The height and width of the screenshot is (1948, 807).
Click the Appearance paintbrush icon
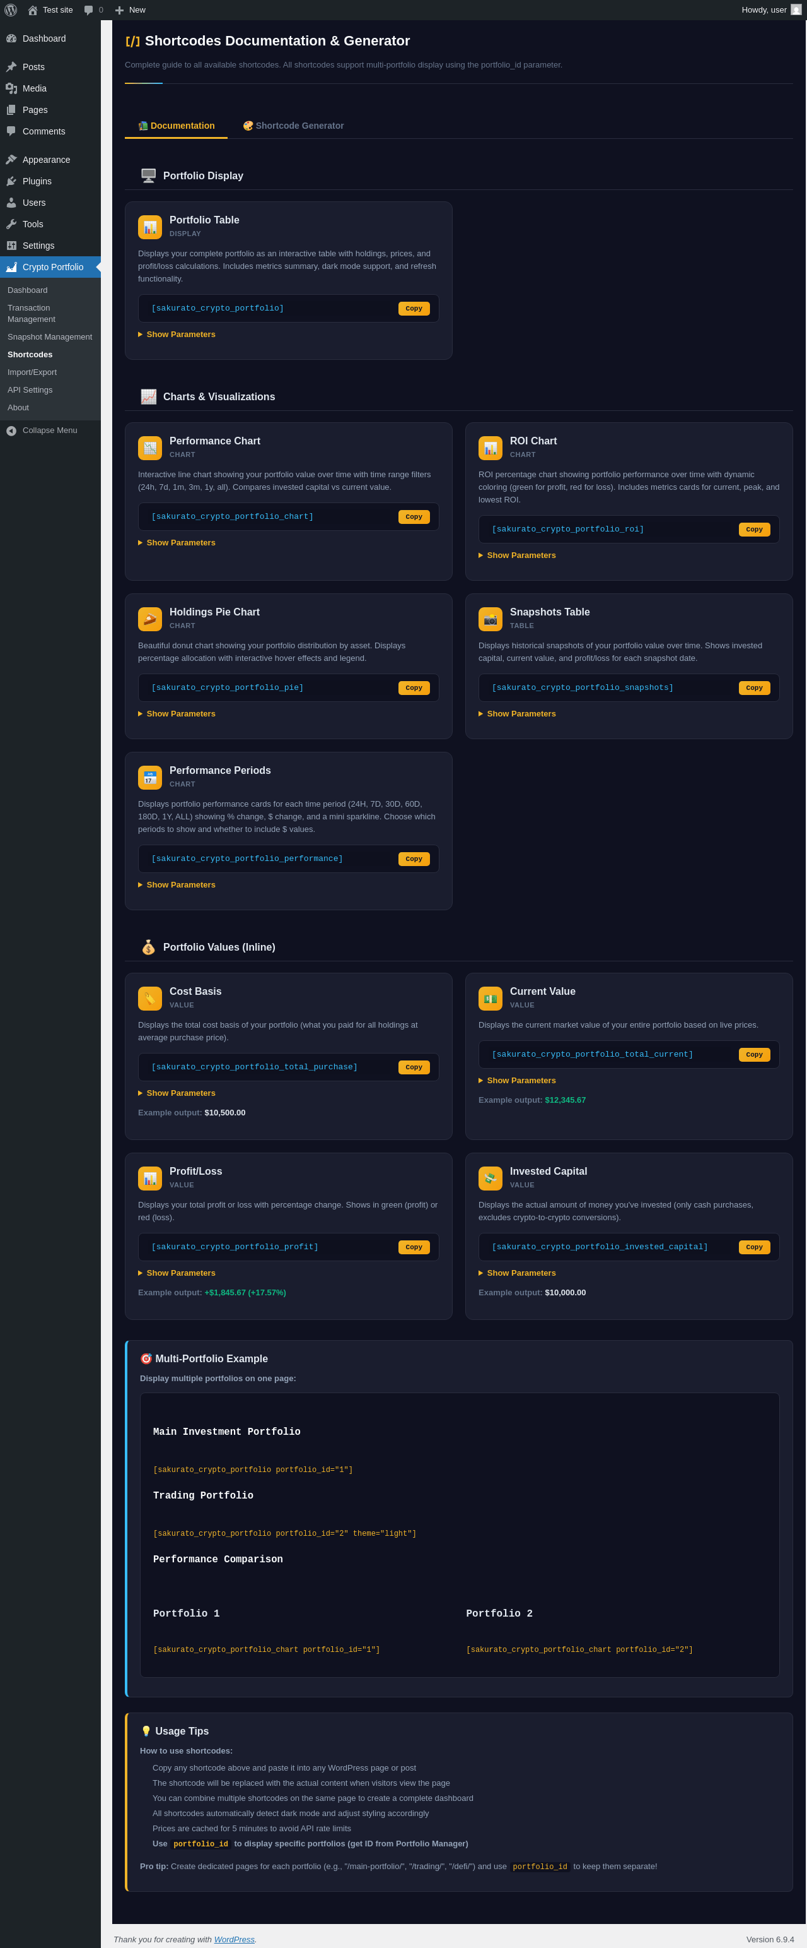click(x=11, y=160)
